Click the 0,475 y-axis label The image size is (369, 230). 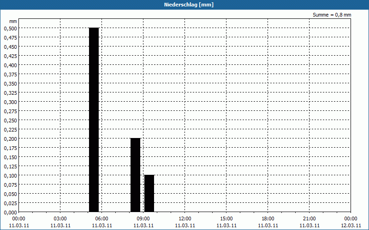click(10, 38)
